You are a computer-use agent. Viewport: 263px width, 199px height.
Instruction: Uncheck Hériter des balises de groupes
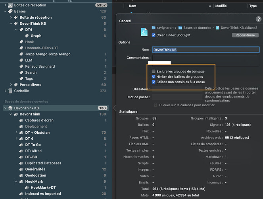153,77
